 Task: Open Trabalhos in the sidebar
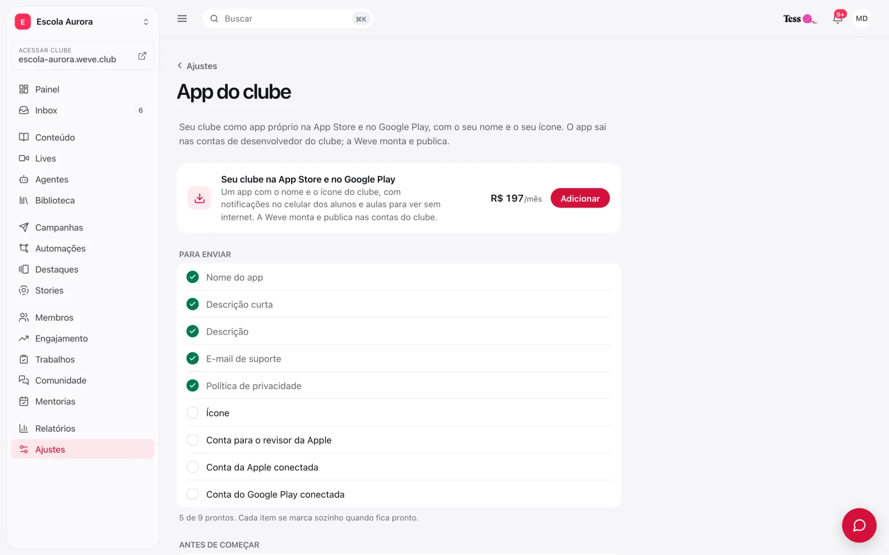pos(82,360)
